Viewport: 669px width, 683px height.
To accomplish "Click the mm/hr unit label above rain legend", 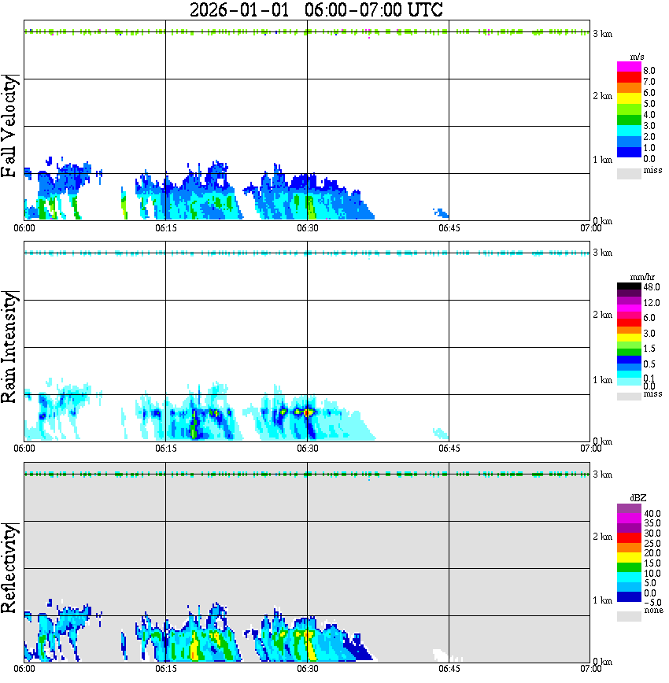I will tap(642, 277).
